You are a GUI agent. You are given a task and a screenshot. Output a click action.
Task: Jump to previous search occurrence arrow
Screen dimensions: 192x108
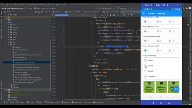(107, 15)
